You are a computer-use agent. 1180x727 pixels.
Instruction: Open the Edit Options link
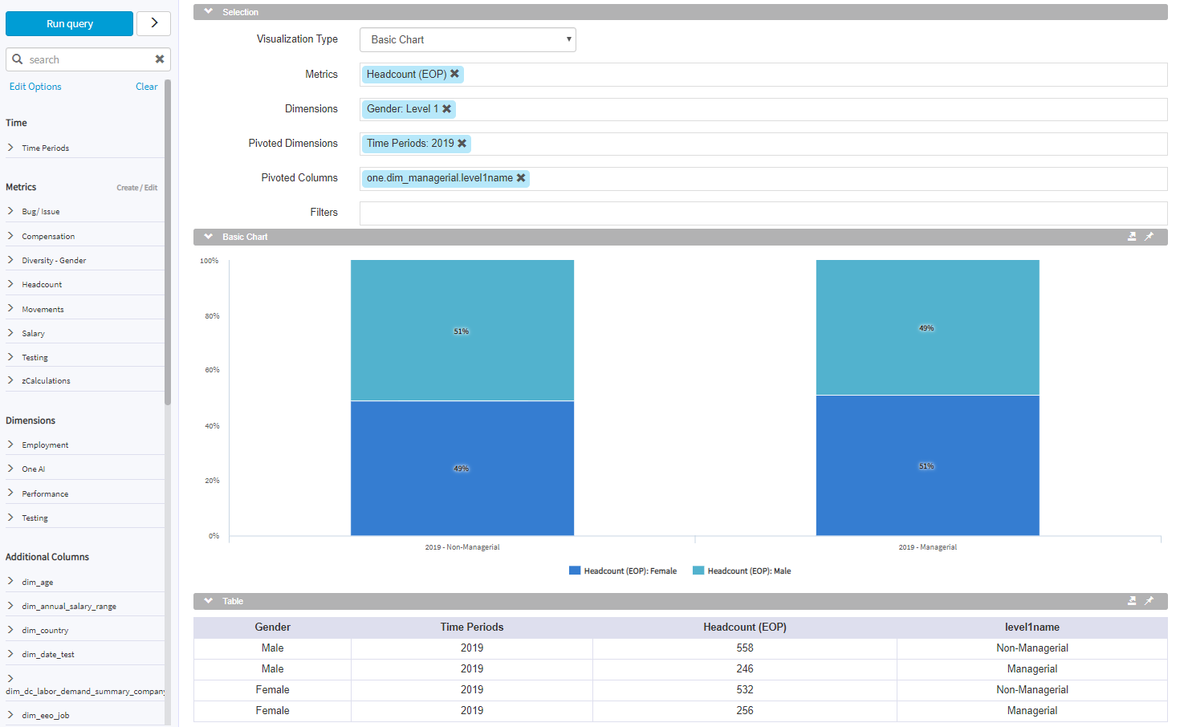click(35, 87)
